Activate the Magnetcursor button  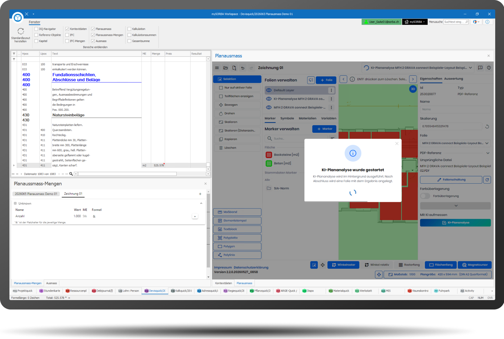pyautogui.click(x=475, y=265)
